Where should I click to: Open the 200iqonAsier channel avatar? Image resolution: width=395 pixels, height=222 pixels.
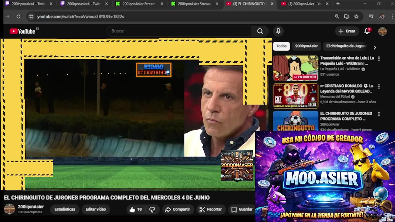pyautogui.click(x=9, y=209)
